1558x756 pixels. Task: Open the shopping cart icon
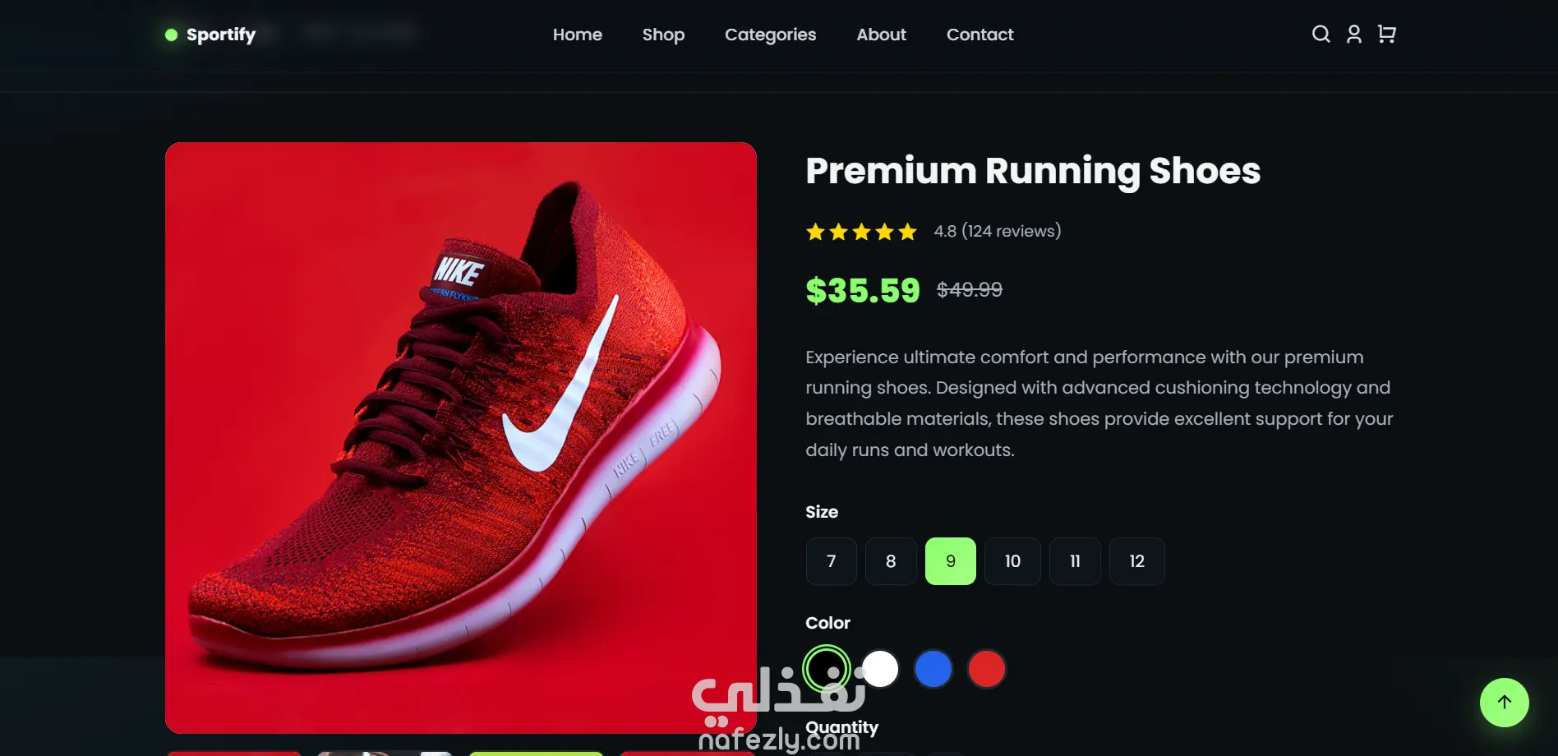(x=1386, y=34)
